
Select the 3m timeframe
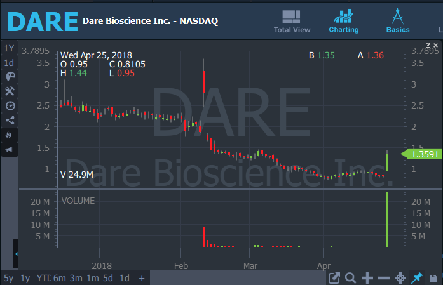pyautogui.click(x=76, y=278)
